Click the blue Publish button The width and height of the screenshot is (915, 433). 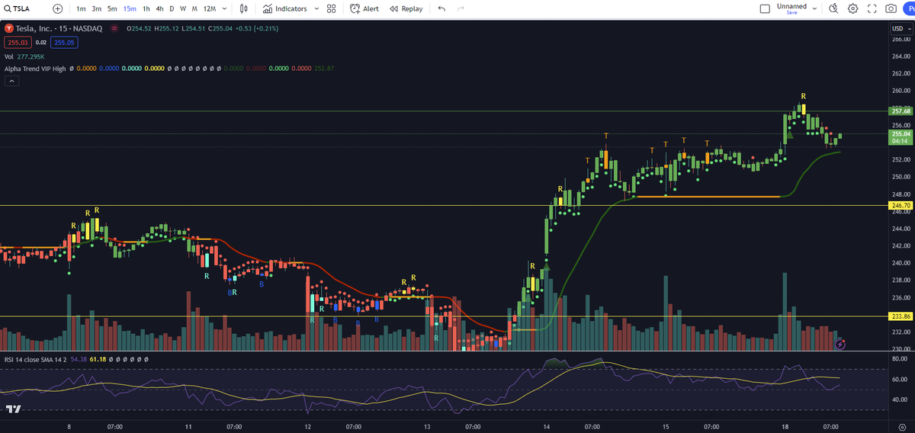[910, 8]
